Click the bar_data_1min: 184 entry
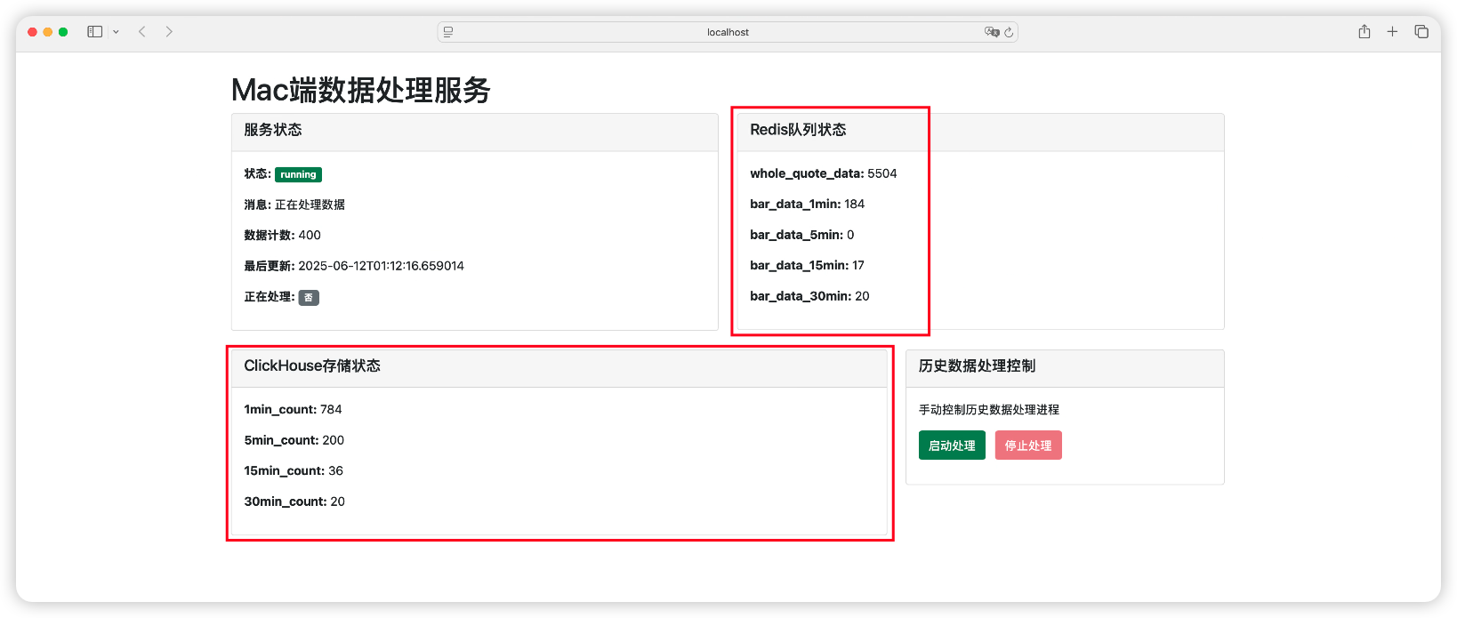Screen dimensions: 1457x618 tap(807, 204)
